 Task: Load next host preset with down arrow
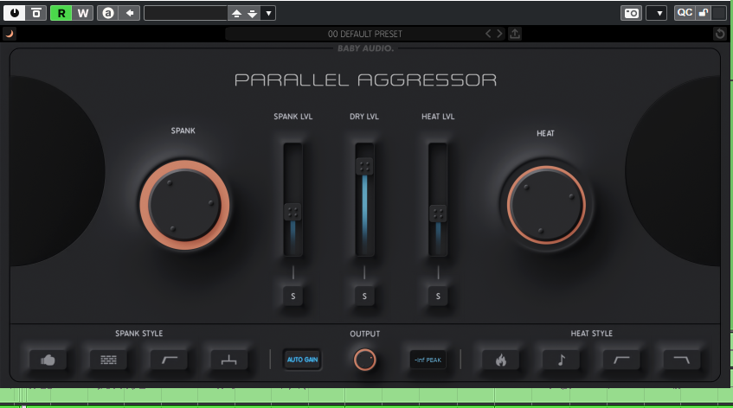point(253,13)
